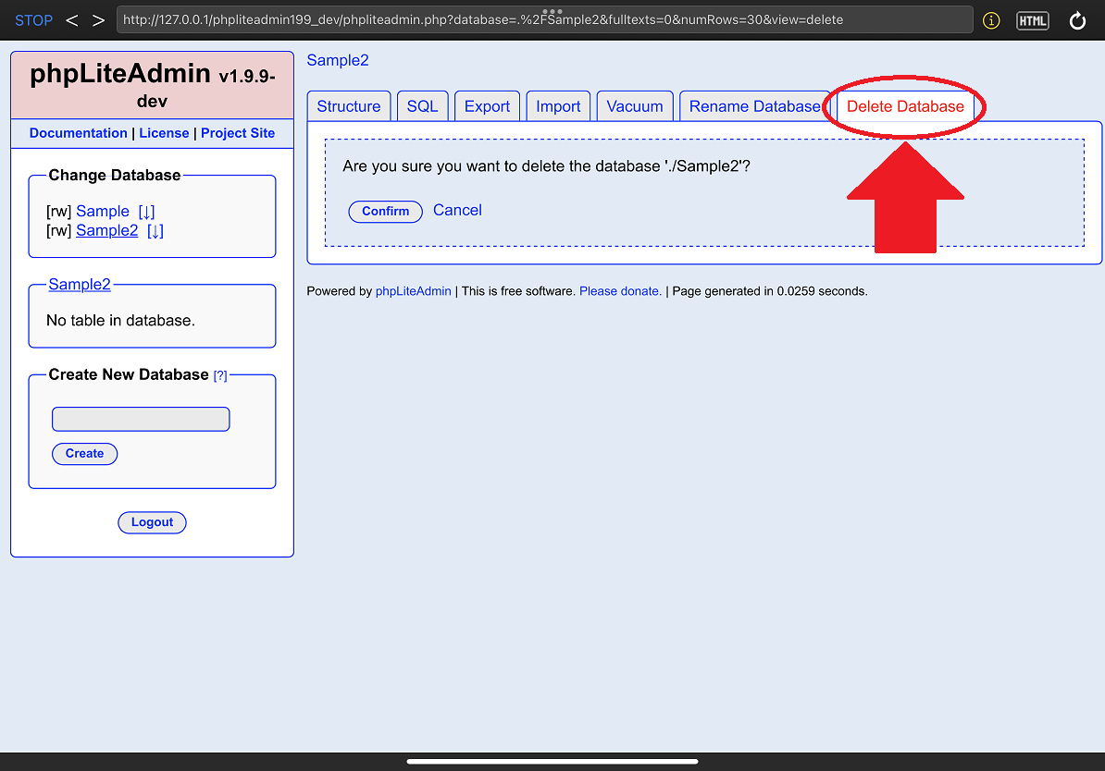
Task: Cancel the database deletion
Action: point(457,210)
